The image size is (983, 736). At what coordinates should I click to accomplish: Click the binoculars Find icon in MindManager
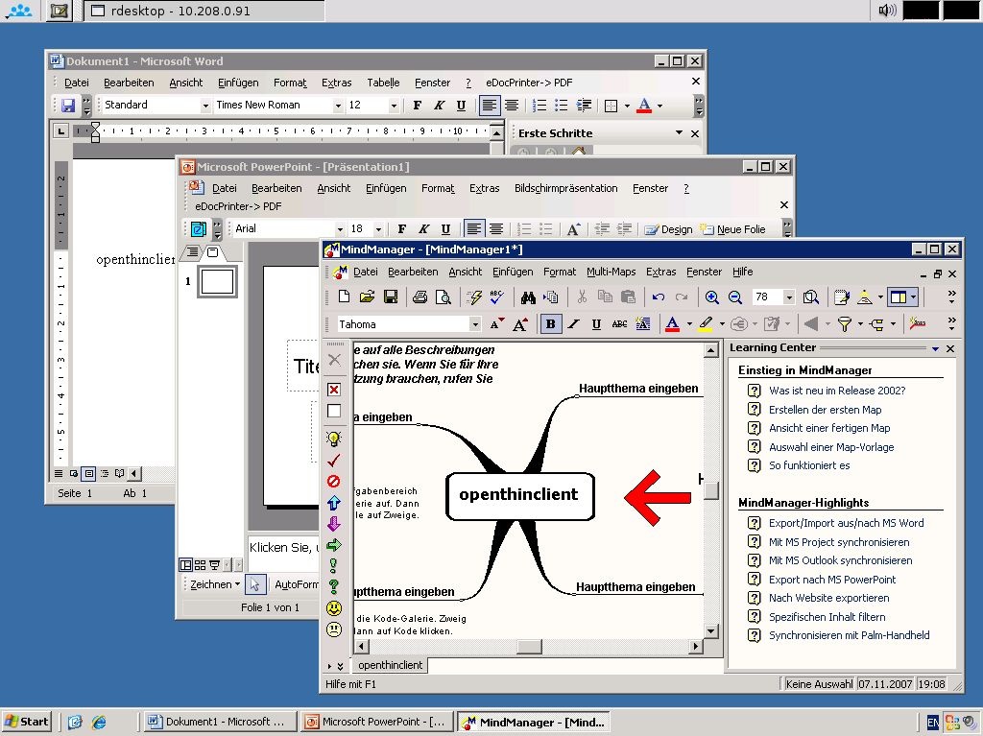pyautogui.click(x=528, y=297)
